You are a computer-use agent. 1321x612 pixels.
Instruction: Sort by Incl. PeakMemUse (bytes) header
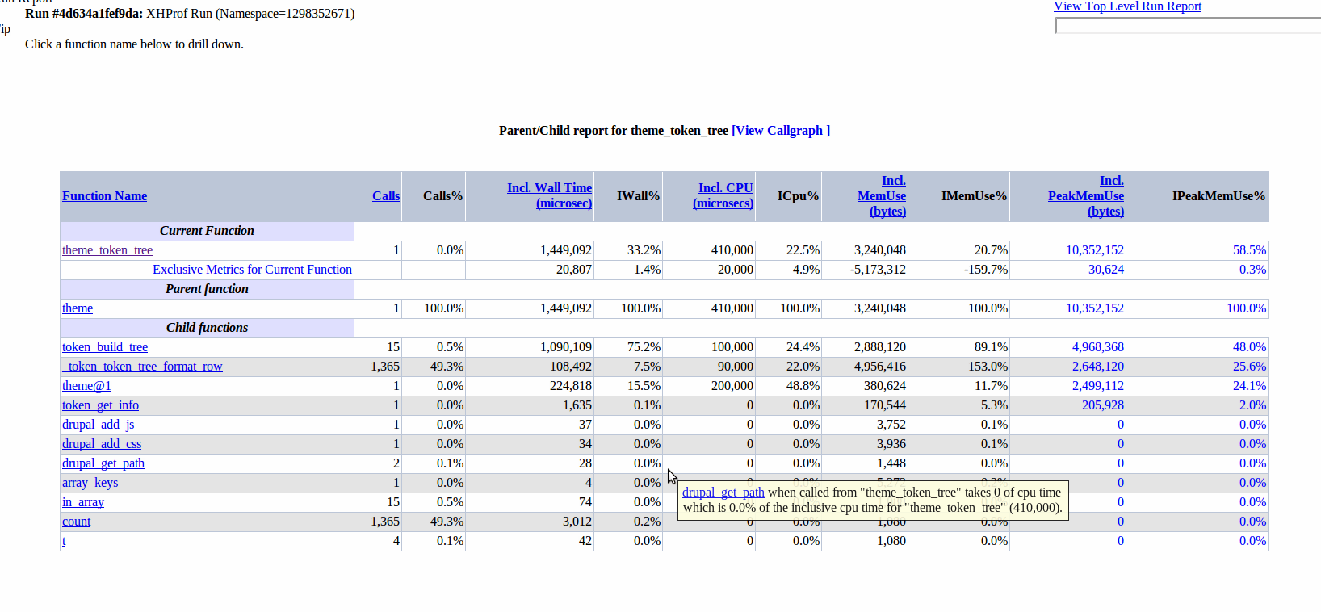point(1086,196)
